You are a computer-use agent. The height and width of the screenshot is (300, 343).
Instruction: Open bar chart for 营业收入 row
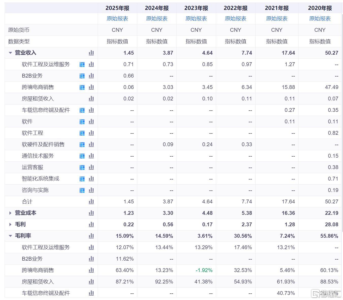(x=91, y=53)
